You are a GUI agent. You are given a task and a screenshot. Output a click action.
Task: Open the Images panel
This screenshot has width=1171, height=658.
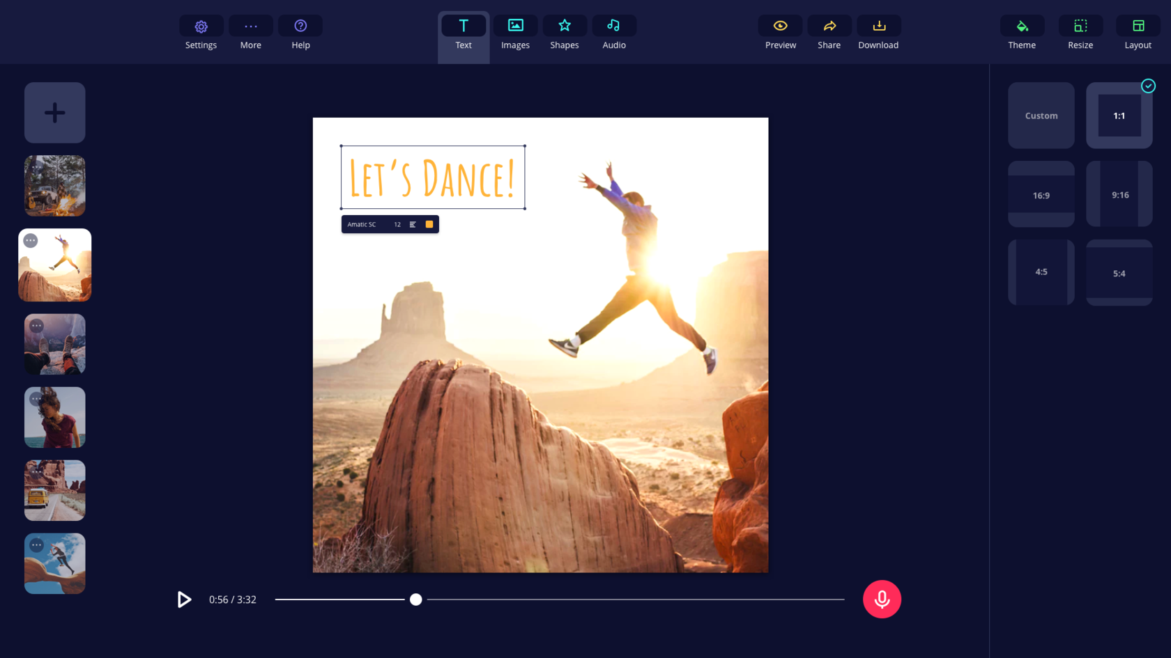pos(515,33)
